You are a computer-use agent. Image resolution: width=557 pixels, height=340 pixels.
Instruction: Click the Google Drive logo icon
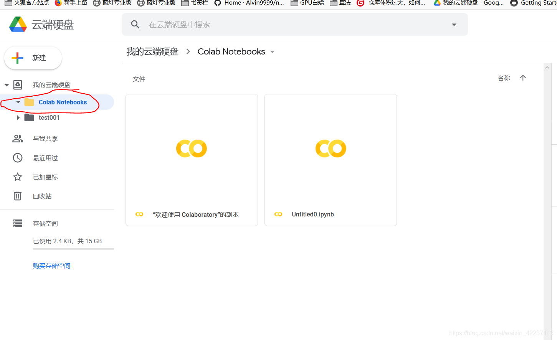coord(18,25)
